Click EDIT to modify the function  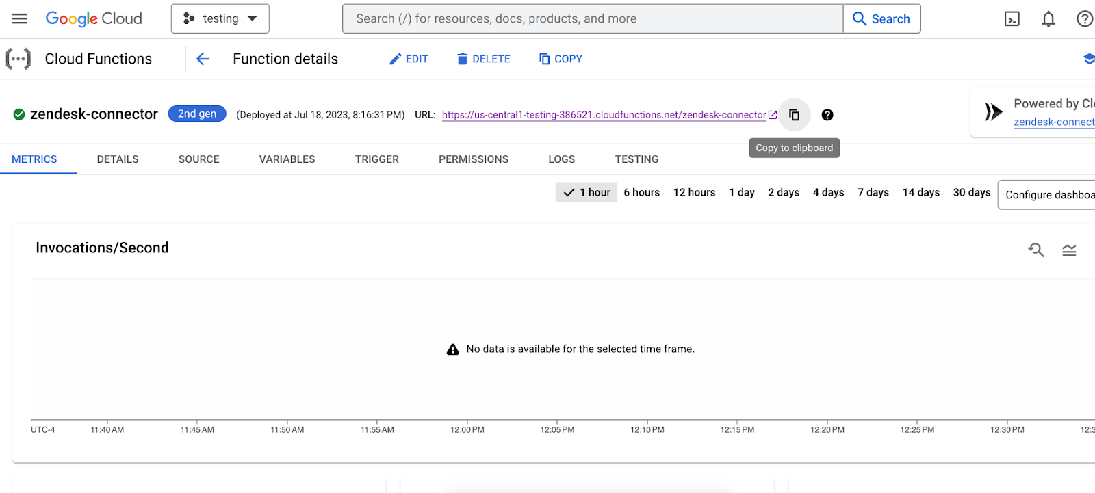coord(409,59)
